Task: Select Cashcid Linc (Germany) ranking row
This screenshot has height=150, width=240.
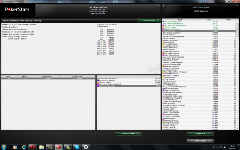Action: point(200,68)
